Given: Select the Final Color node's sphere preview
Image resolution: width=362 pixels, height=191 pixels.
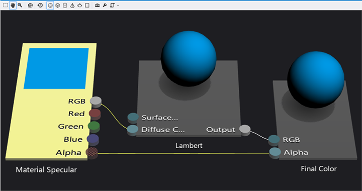Looking at the screenshot, I should coord(316,79).
